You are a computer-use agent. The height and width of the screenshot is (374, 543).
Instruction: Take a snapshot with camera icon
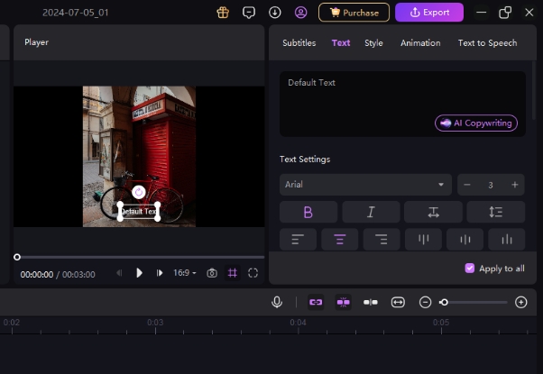pyautogui.click(x=212, y=273)
